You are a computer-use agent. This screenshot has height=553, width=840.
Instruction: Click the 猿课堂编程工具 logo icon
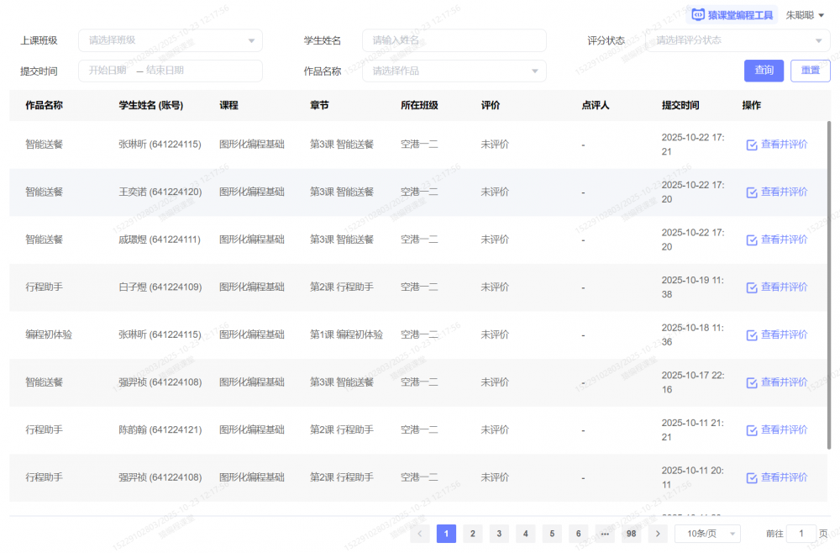698,14
